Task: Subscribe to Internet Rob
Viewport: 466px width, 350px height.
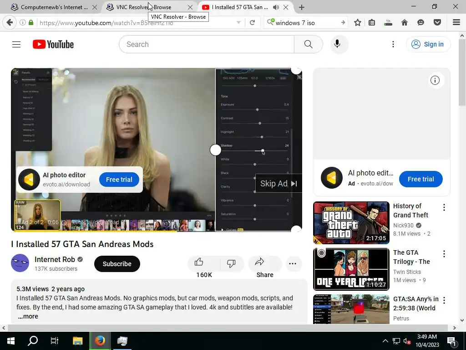Action: coord(117,264)
